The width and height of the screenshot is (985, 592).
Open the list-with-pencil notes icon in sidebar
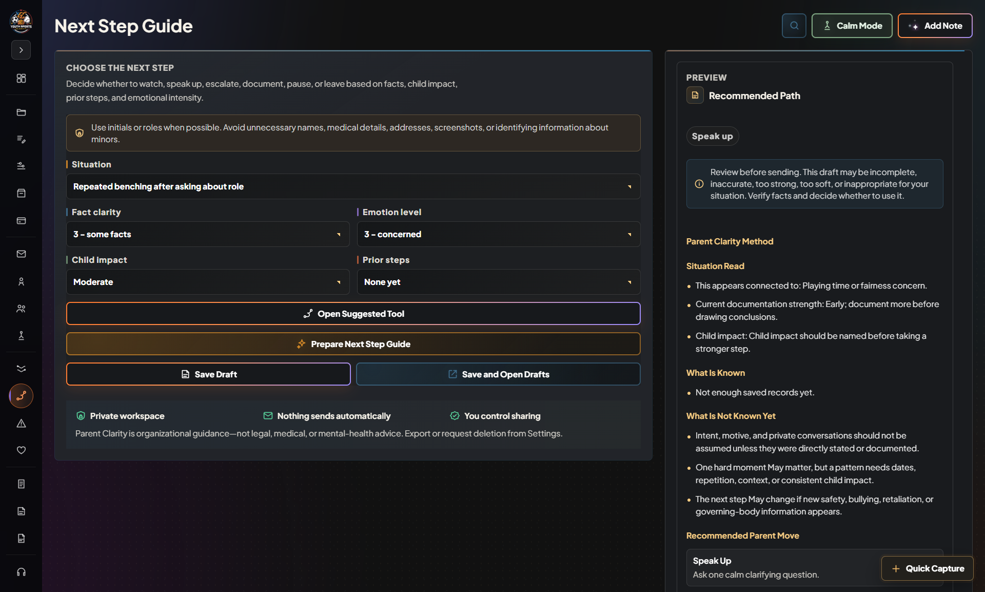[x=21, y=139]
